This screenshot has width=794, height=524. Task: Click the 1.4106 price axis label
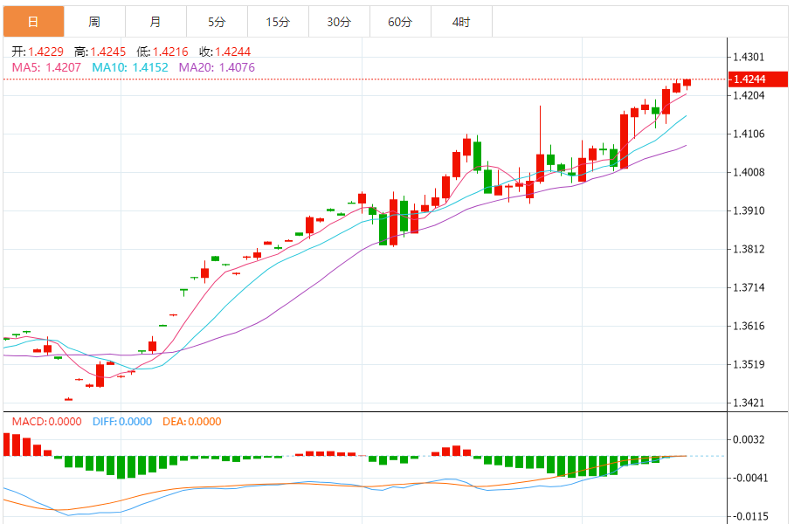pos(749,134)
